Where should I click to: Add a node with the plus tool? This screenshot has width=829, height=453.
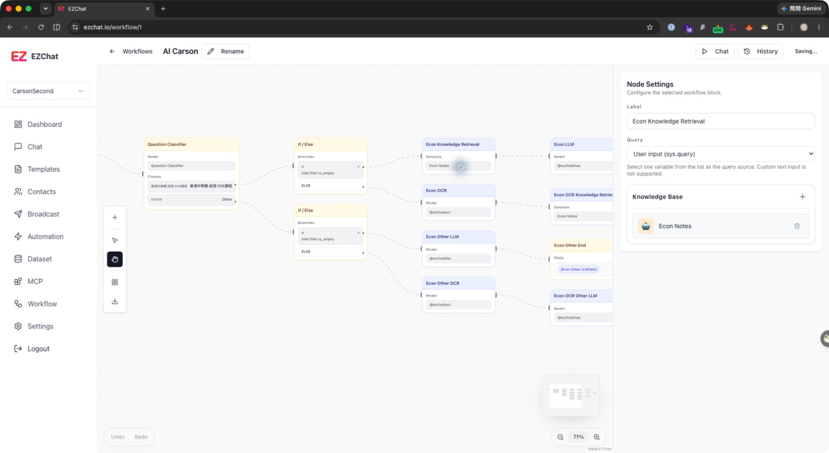click(x=114, y=218)
